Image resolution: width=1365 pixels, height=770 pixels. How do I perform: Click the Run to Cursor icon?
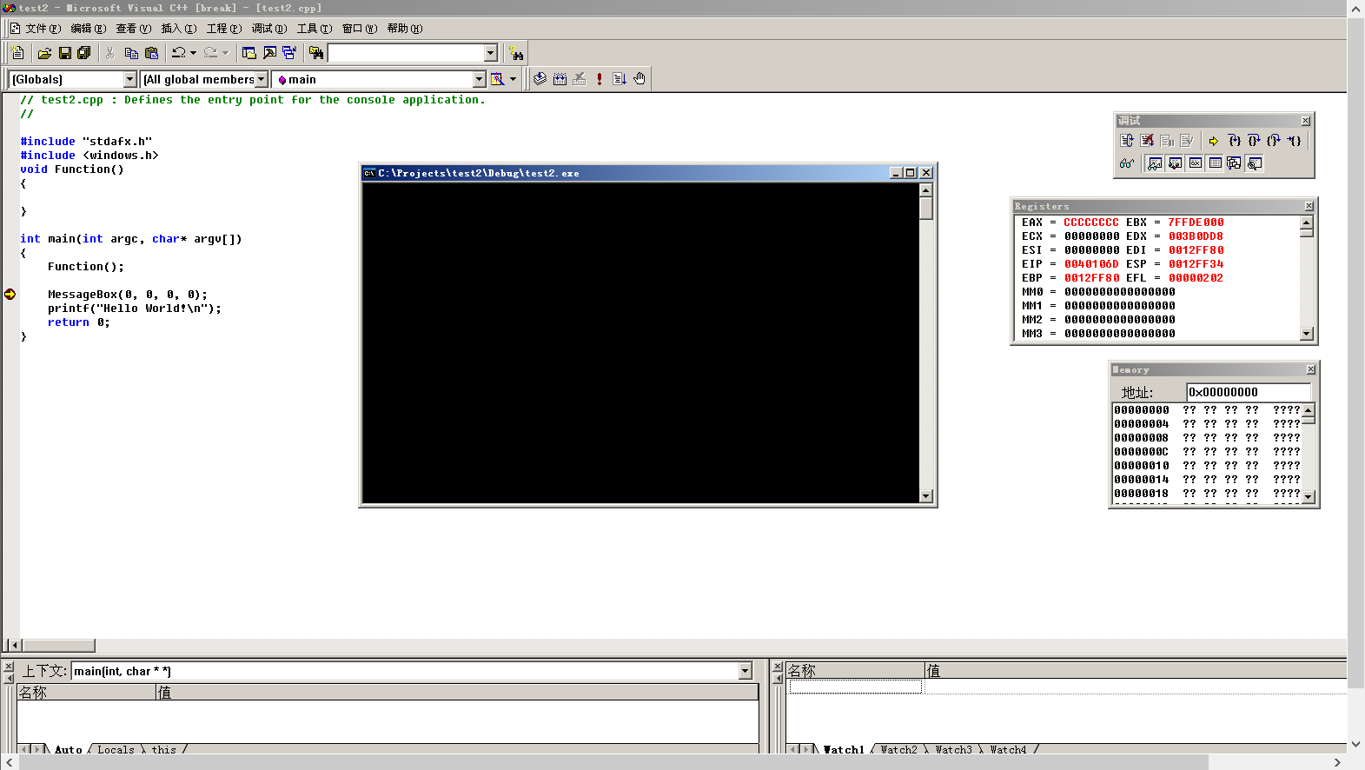[x=1294, y=140]
